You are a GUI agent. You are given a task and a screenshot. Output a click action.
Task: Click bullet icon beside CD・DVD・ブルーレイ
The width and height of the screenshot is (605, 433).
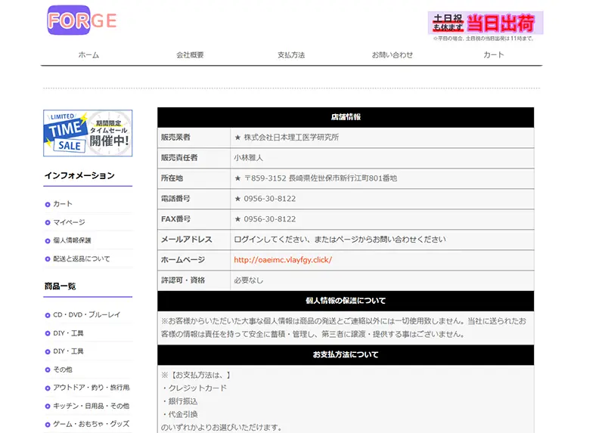click(x=48, y=315)
